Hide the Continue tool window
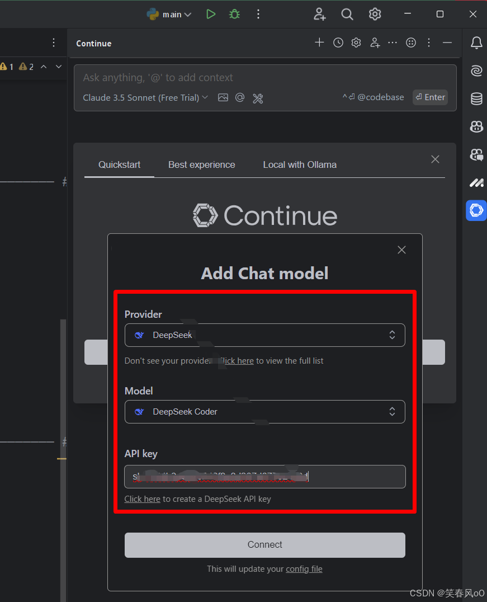This screenshot has height=602, width=487. [447, 43]
